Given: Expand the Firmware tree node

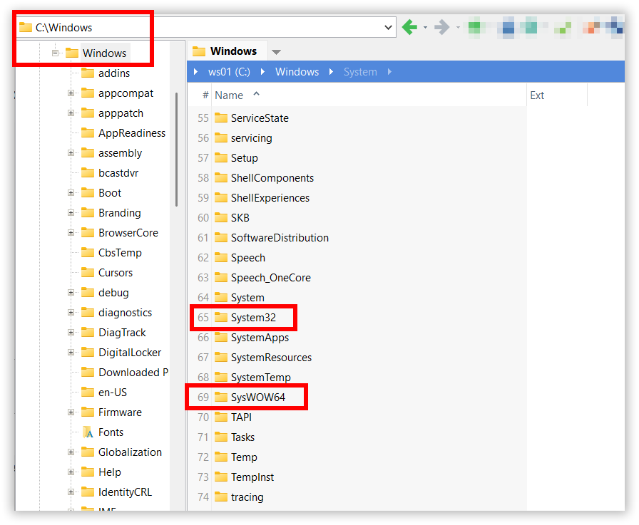Looking at the screenshot, I should (x=71, y=412).
